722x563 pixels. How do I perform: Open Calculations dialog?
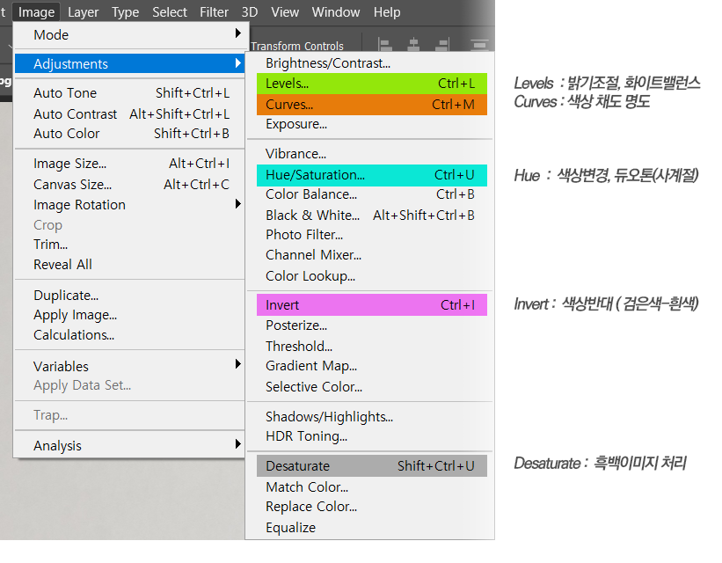tap(130, 335)
